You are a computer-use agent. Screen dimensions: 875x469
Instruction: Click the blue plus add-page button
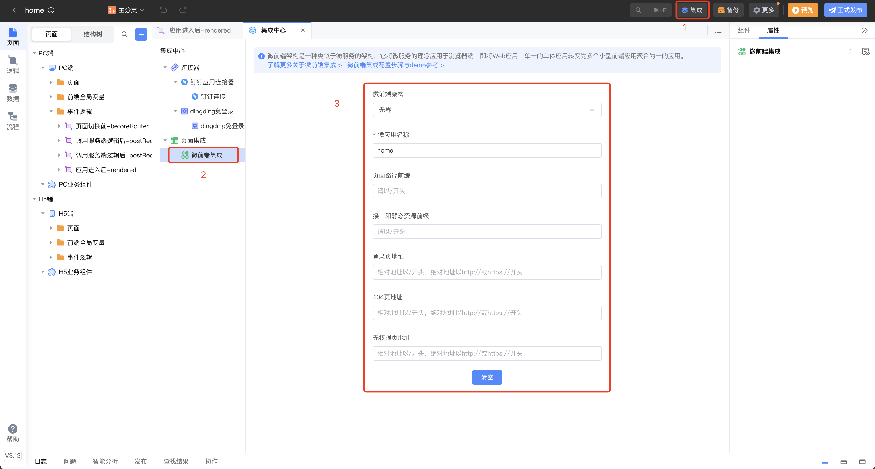tap(141, 34)
